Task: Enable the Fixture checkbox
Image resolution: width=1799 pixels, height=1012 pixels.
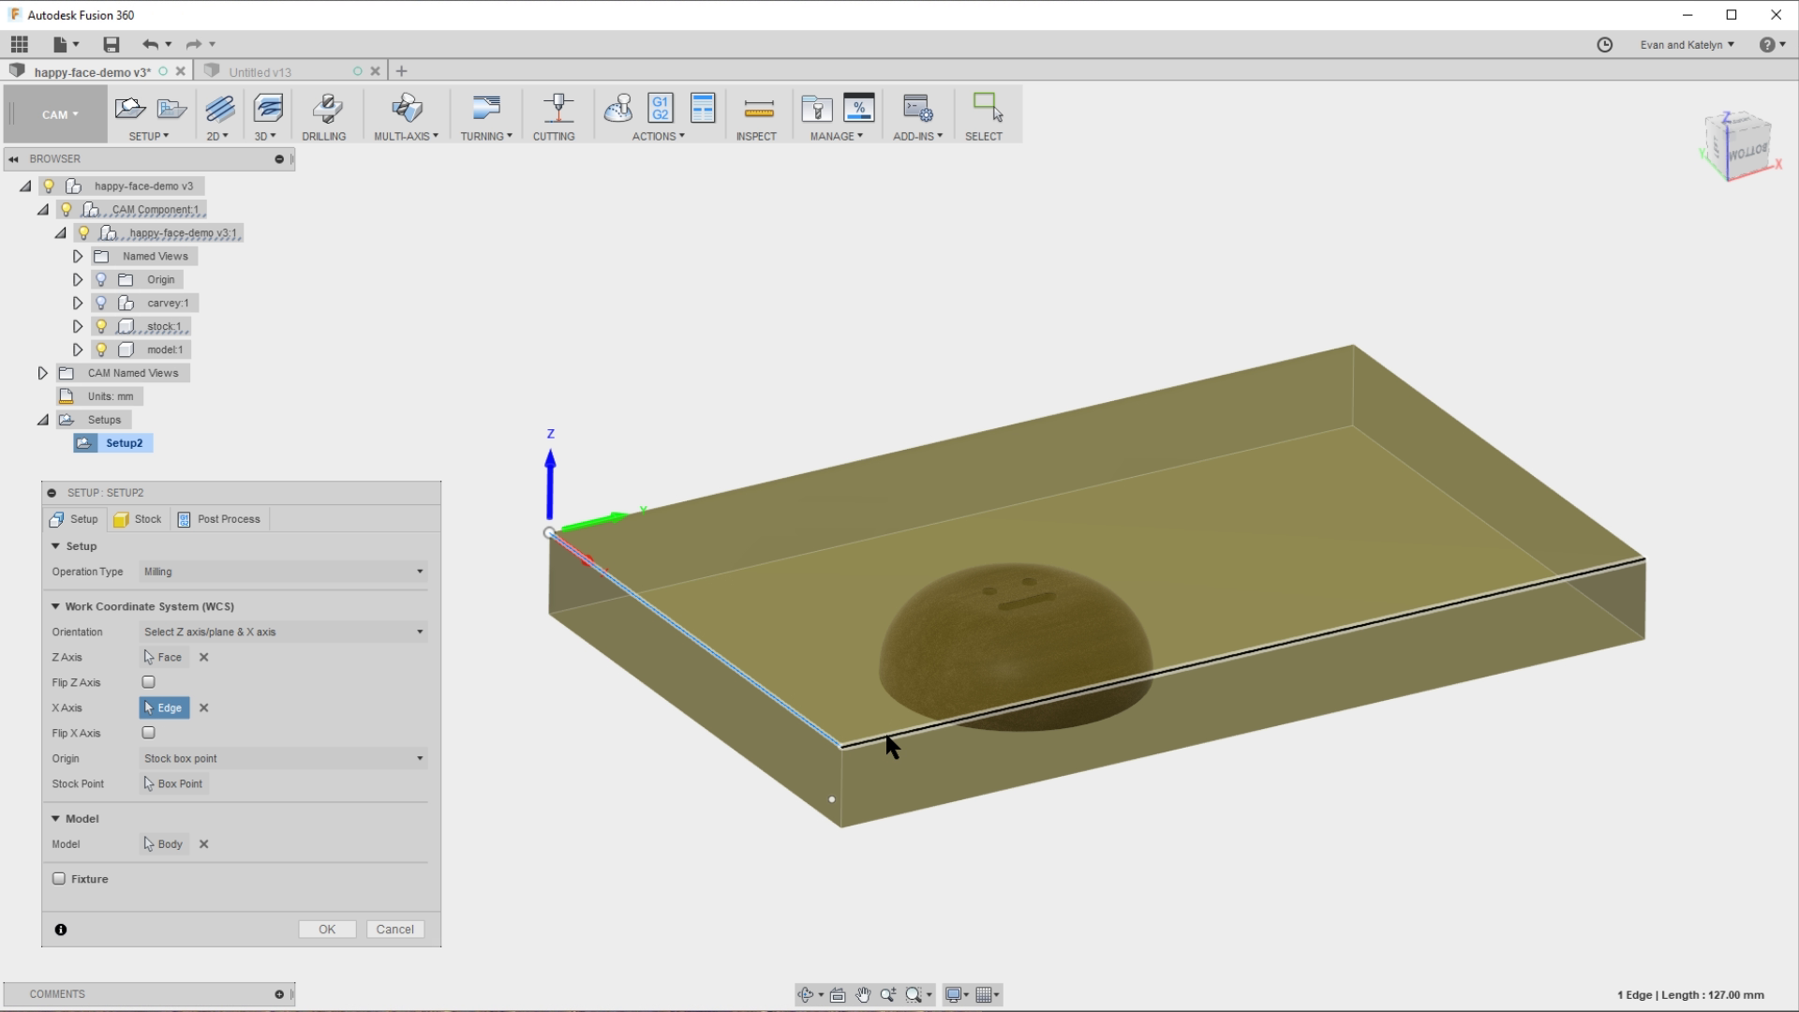Action: click(57, 879)
